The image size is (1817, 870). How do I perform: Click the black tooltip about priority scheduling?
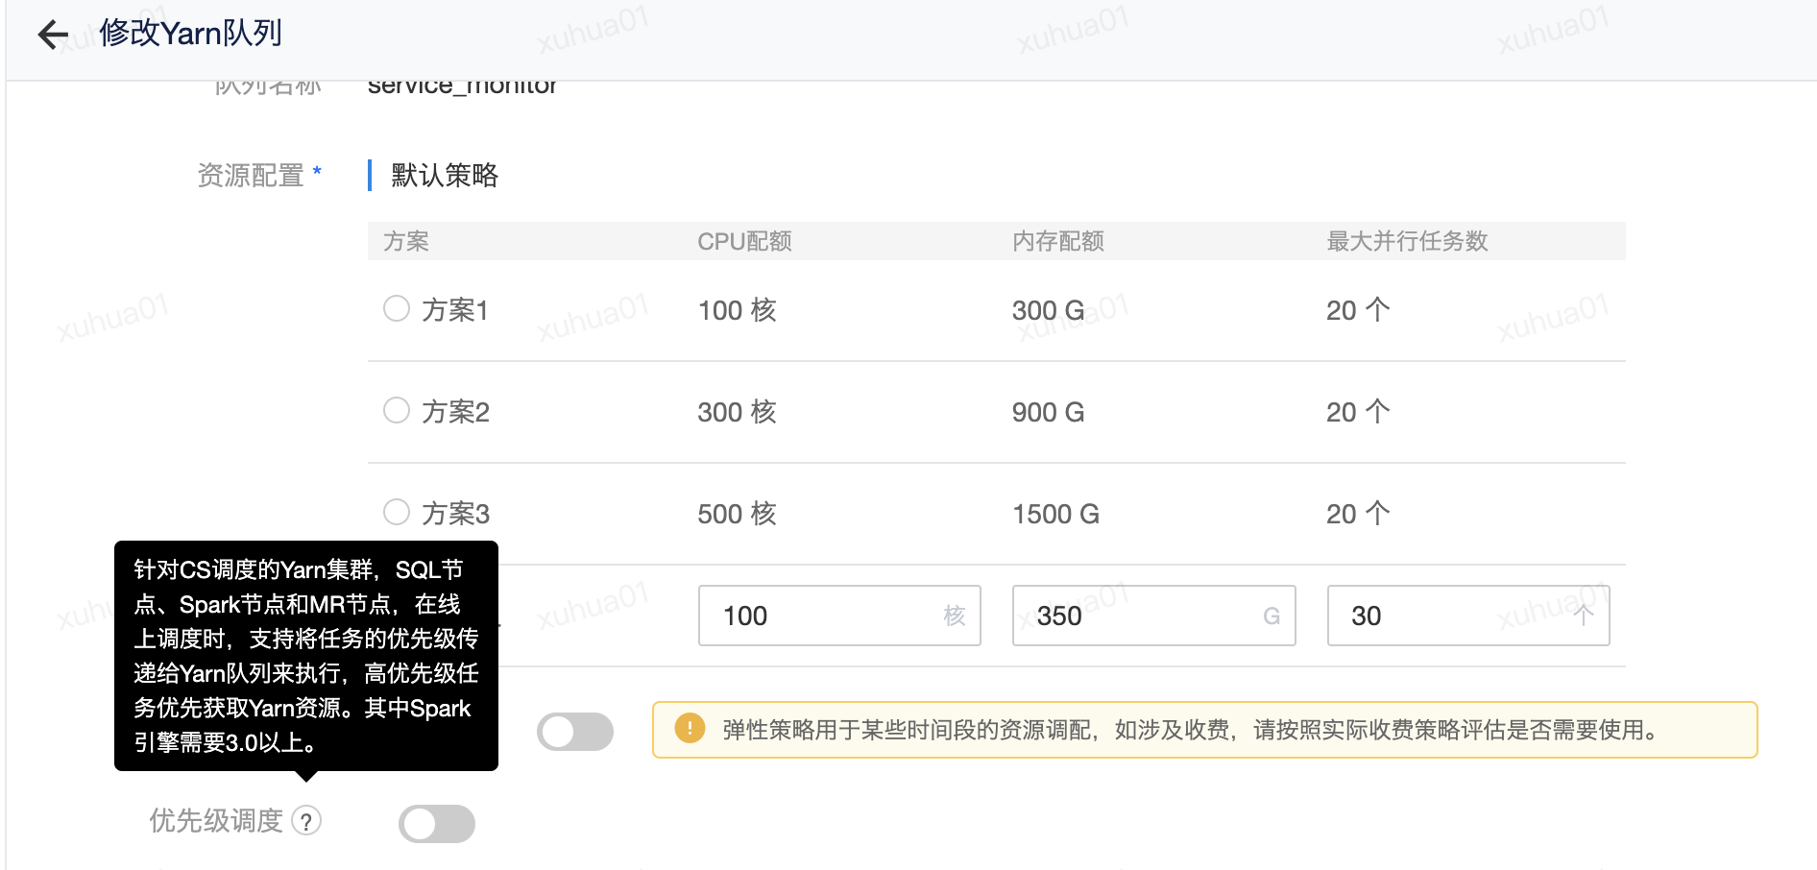[305, 655]
